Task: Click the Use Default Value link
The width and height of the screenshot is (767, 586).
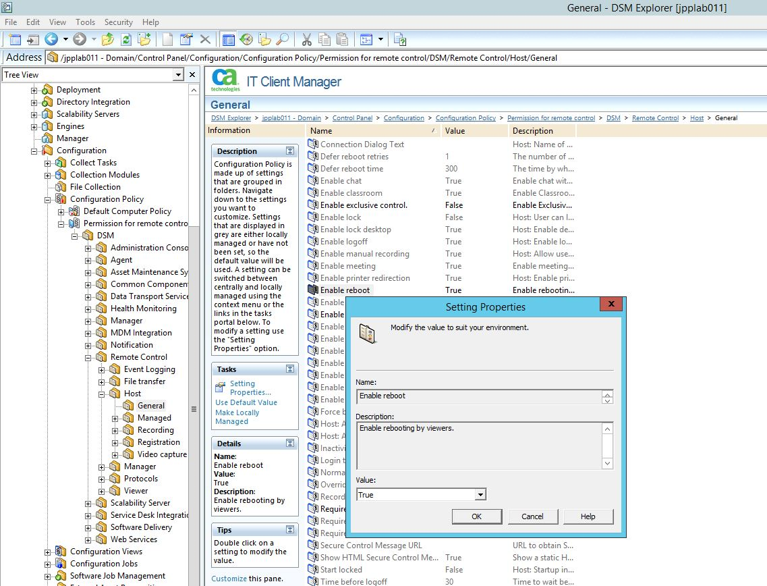Action: coord(246,402)
